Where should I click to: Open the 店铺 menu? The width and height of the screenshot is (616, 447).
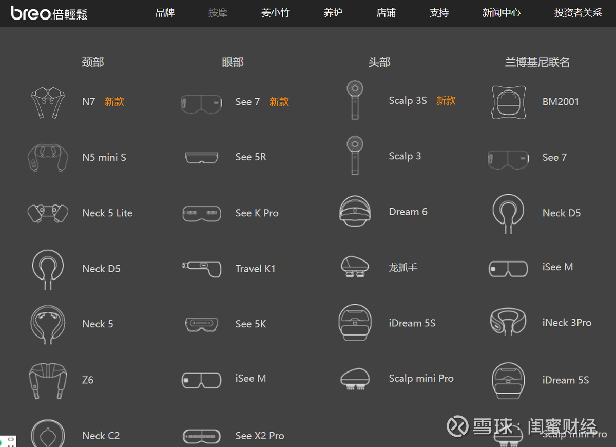(x=386, y=13)
